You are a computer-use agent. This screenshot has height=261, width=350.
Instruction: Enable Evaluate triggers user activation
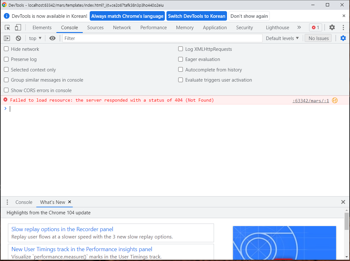pos(181,80)
